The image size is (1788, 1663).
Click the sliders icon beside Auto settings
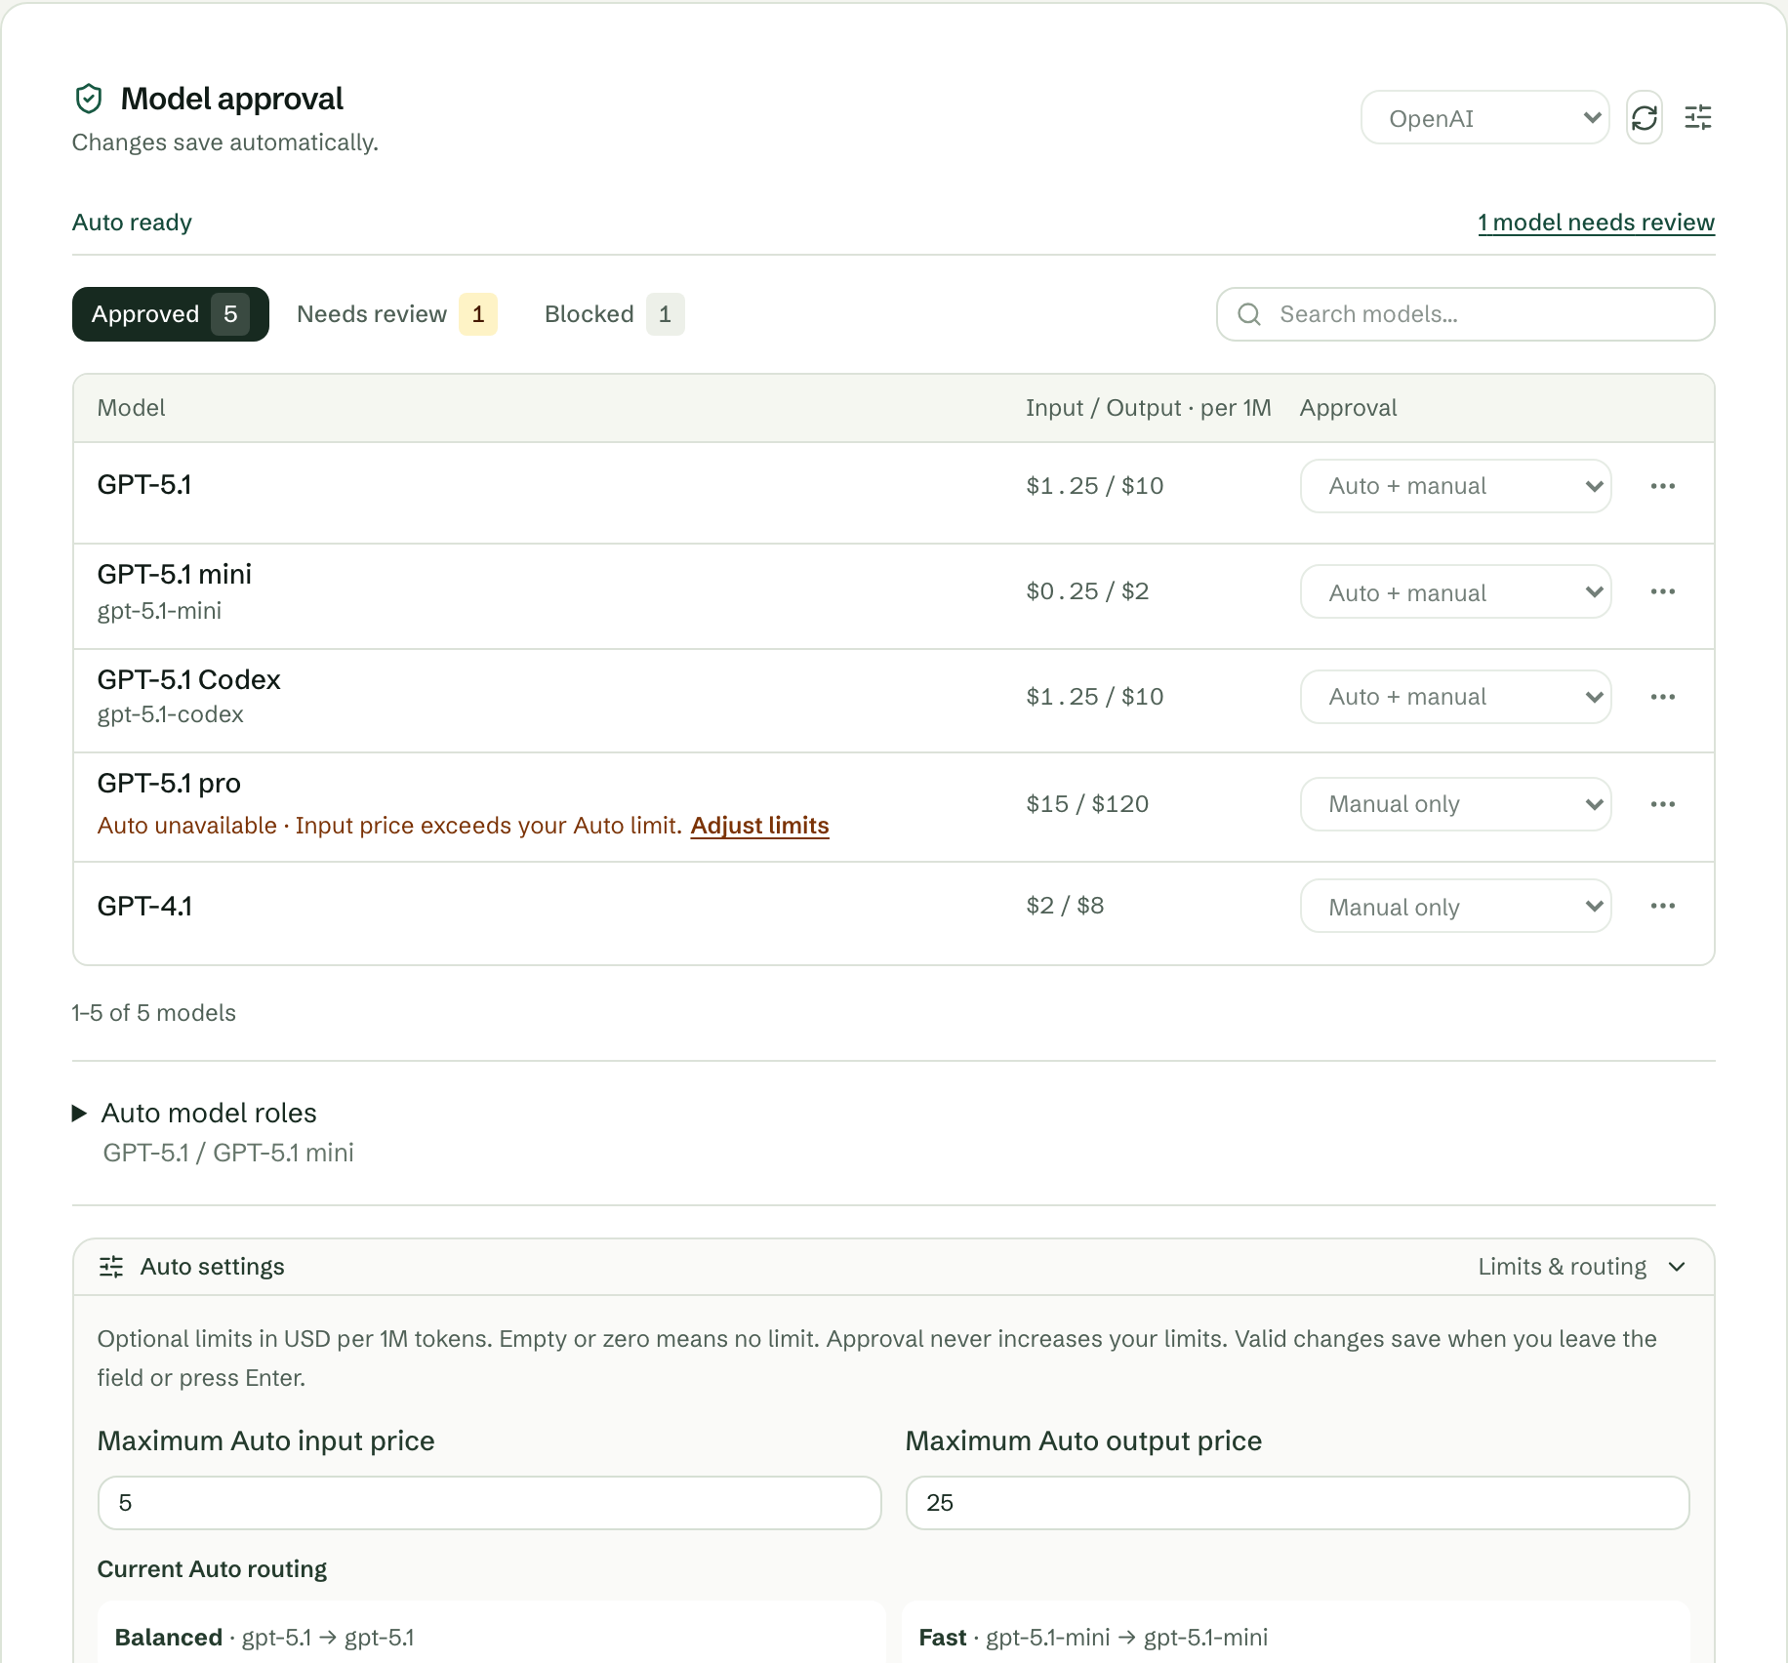(x=111, y=1267)
